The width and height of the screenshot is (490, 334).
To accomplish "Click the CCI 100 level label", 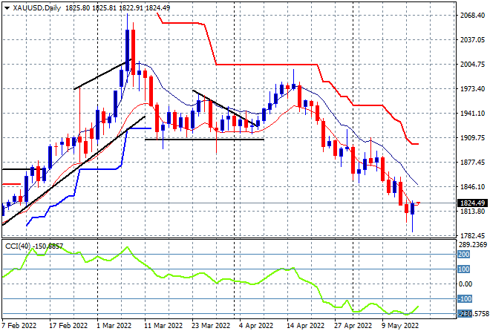I will [464, 269].
